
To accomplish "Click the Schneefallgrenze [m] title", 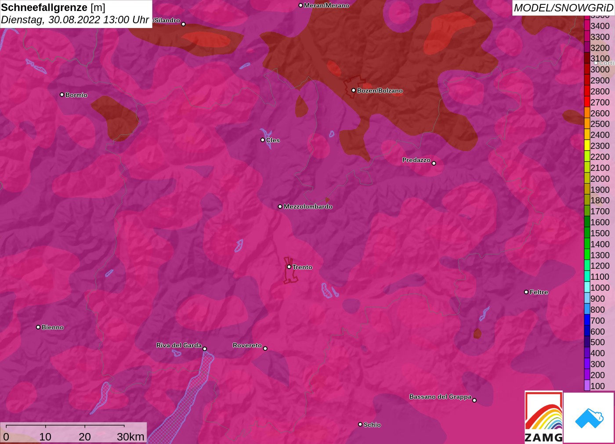I will click(53, 7).
